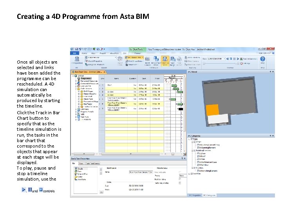Open timeline Settings in the ribbon
The height and width of the screenshot is (212, 282).
(245, 63)
